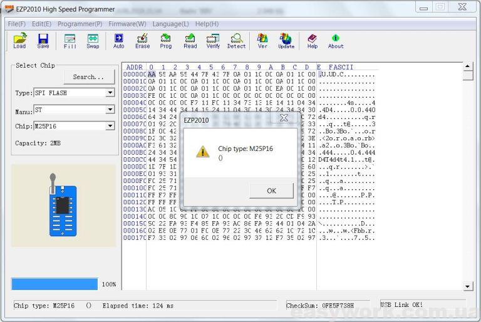The image size is (481, 322).
Task: Click ASCII text D4T4d4t4.1...t@.
Action: [346, 160]
